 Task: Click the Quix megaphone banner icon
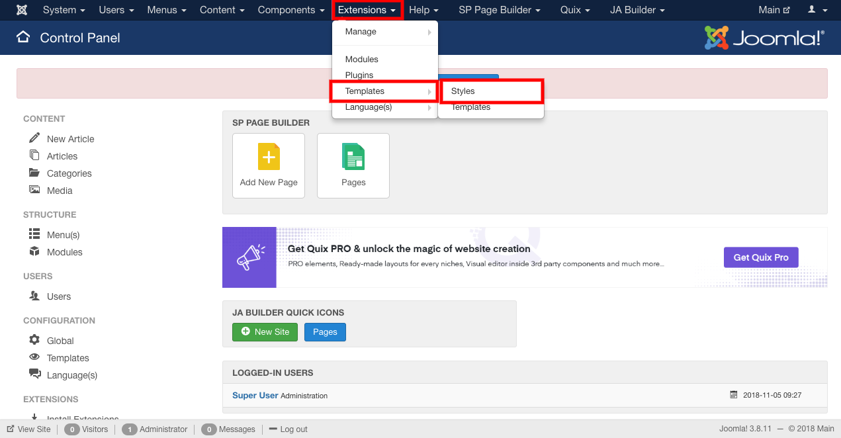pyautogui.click(x=249, y=257)
